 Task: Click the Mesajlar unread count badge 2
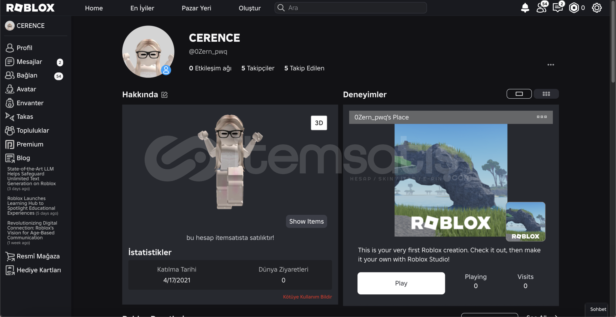click(x=60, y=62)
